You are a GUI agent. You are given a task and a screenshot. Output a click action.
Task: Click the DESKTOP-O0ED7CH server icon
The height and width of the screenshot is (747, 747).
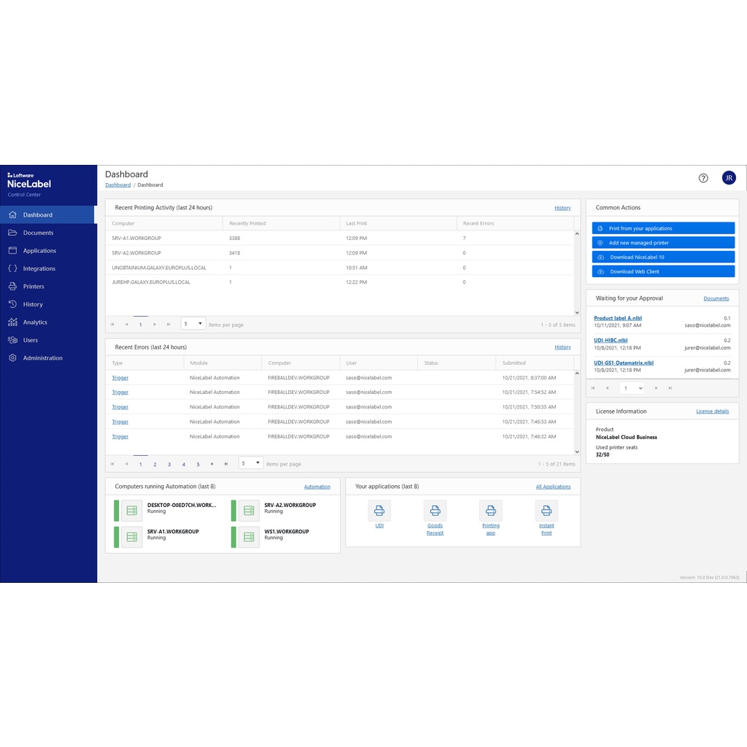pos(132,511)
